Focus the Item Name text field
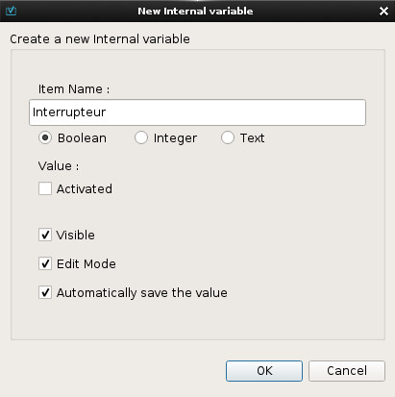 click(x=197, y=112)
